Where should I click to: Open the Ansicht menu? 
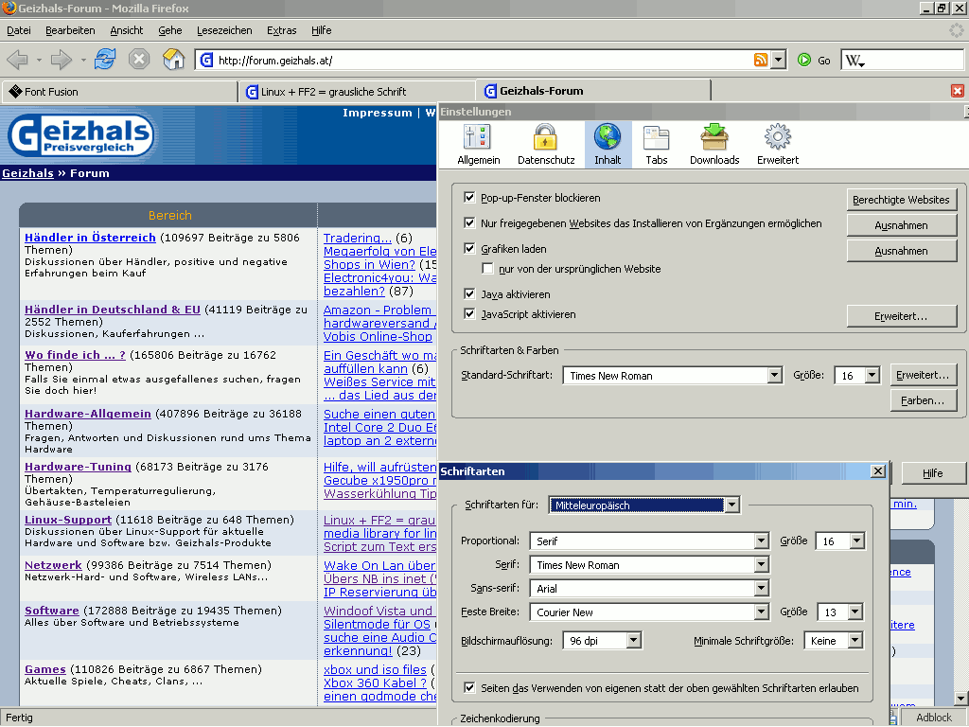[127, 30]
